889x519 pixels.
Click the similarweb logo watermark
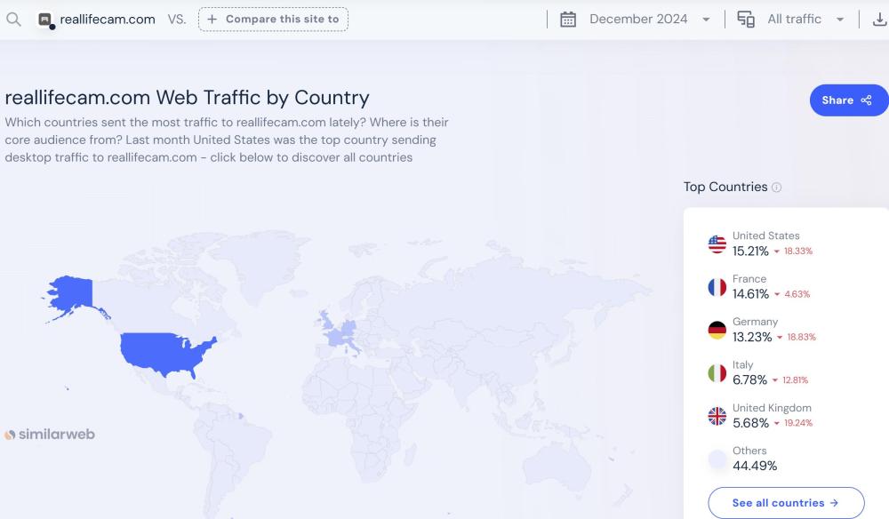click(x=50, y=435)
